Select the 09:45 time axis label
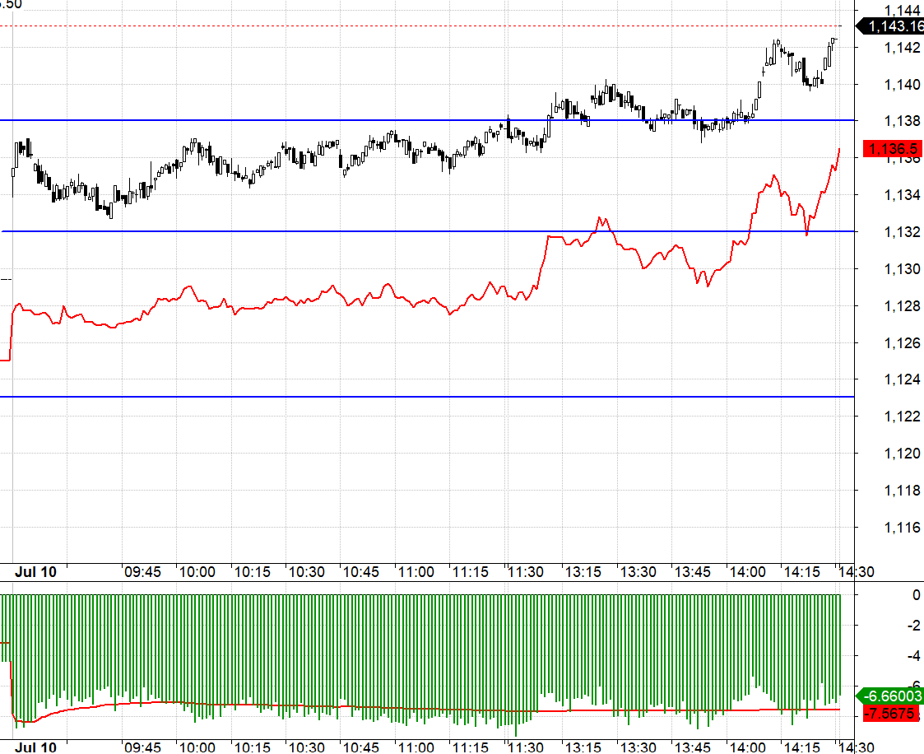 pos(142,571)
